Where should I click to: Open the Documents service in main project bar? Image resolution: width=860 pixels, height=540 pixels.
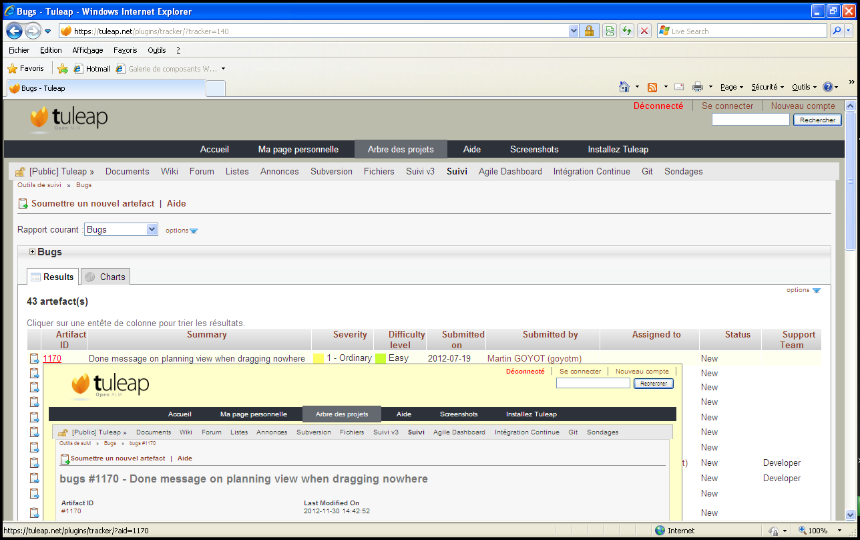(x=128, y=171)
